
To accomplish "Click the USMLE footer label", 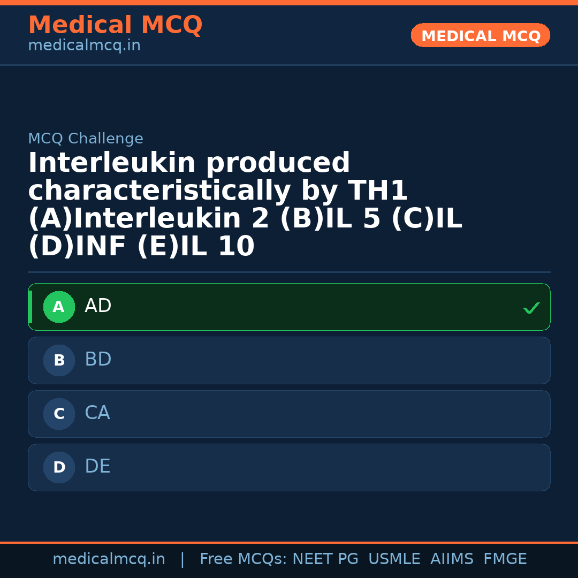I will (x=394, y=558).
